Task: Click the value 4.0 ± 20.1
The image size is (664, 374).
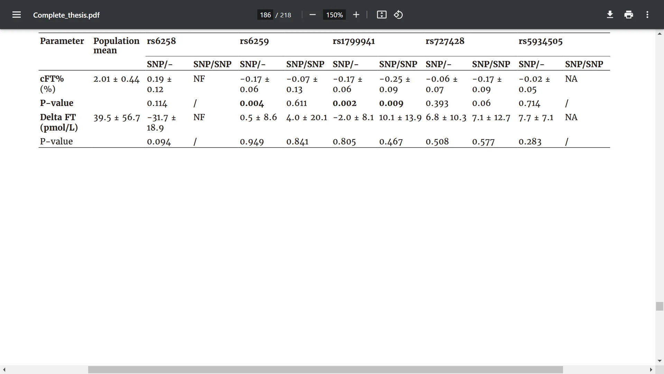Action: (306, 117)
